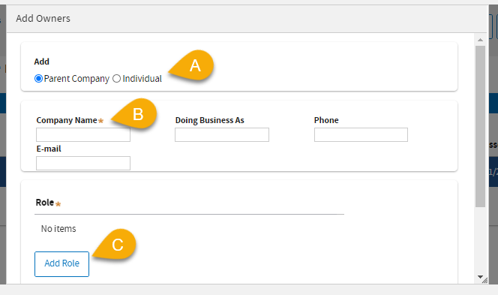The image size is (498, 295).
Task: Click the No items placeholder text
Action: click(x=58, y=228)
